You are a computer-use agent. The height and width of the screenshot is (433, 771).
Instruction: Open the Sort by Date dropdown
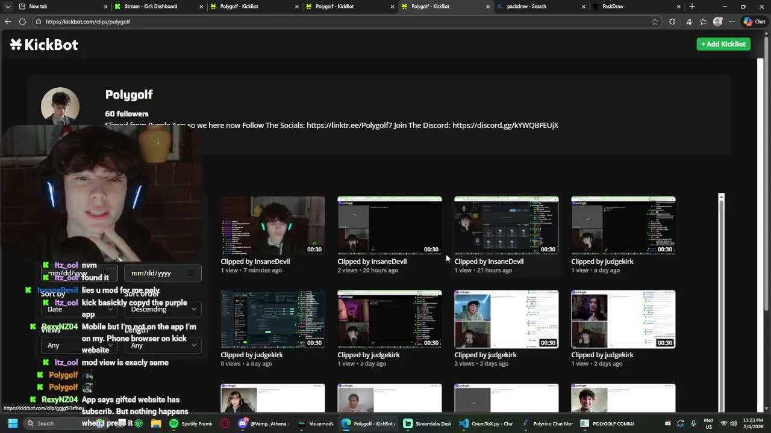coord(80,309)
